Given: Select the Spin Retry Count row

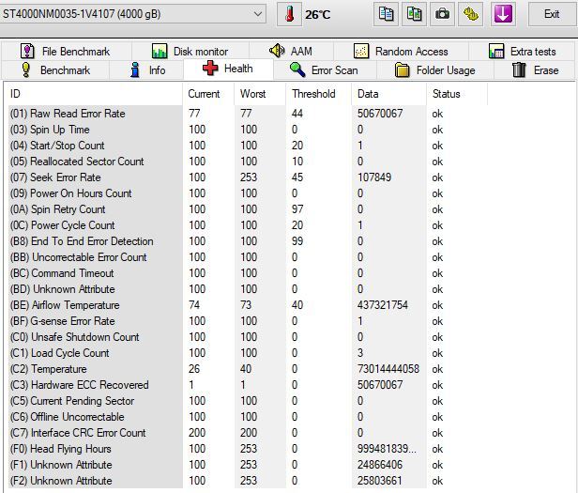Looking at the screenshot, I should pos(248,209).
